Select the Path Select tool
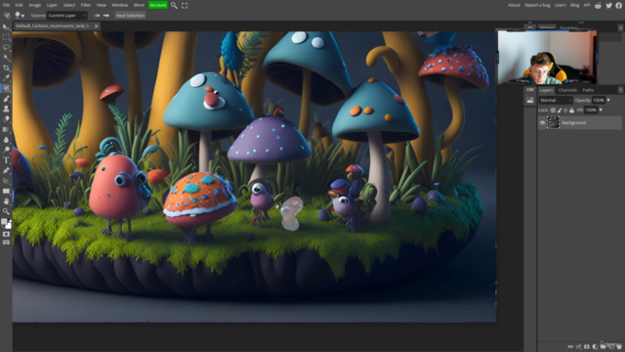 pyautogui.click(x=6, y=181)
